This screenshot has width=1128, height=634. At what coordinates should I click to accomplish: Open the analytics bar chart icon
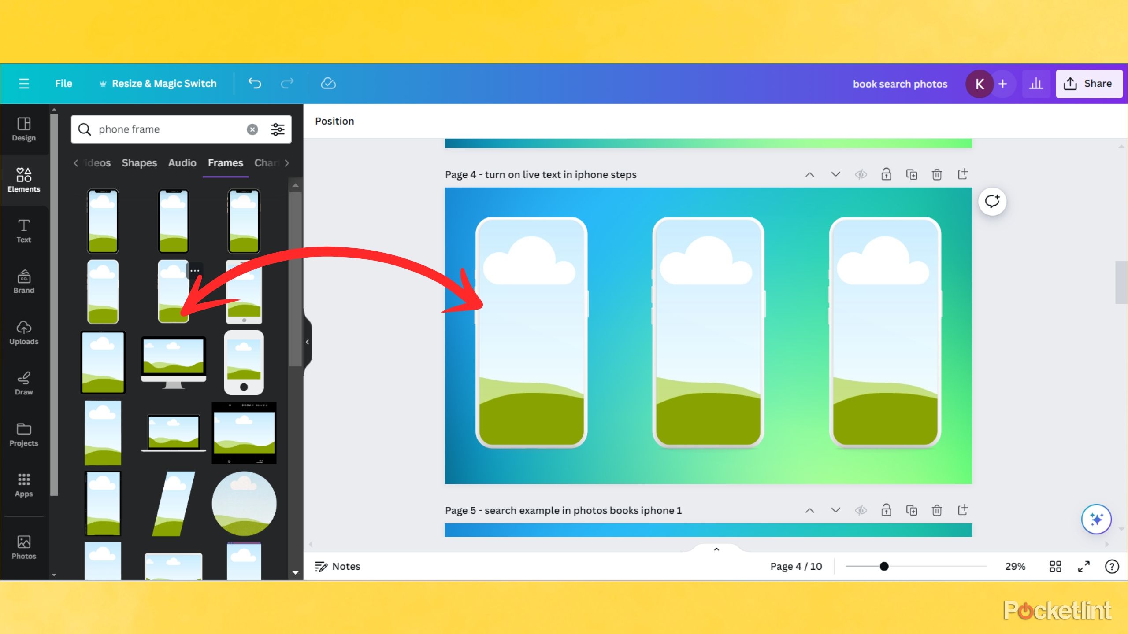pyautogui.click(x=1036, y=84)
